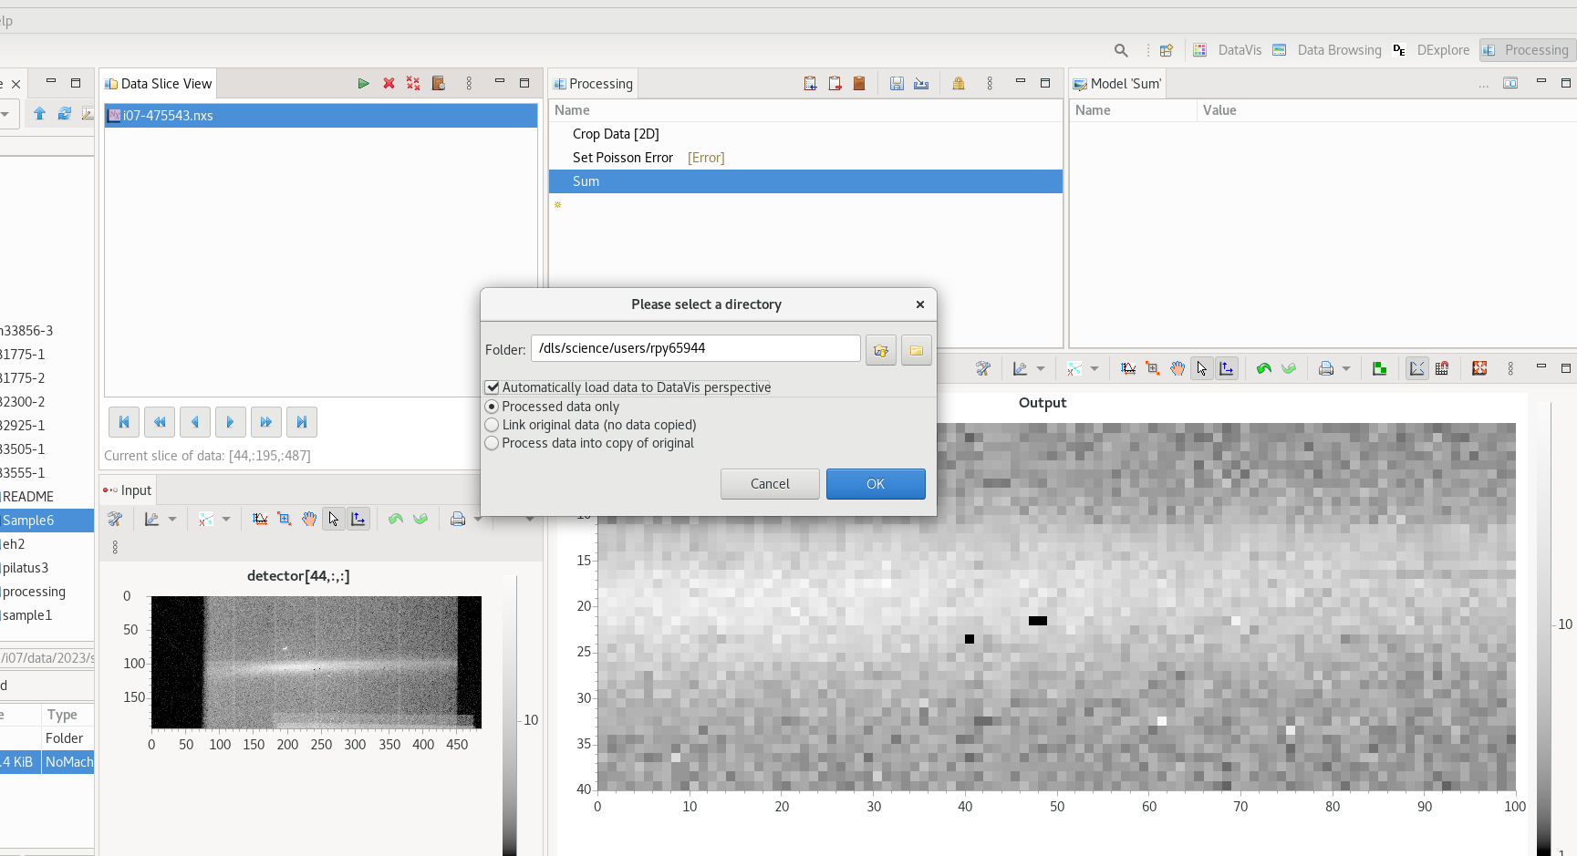
Task: Click the remove operation icon in the Processing panel
Action: tap(835, 84)
